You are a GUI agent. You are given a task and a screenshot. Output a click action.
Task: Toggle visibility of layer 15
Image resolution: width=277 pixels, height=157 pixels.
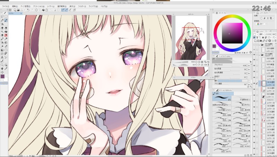(254, 60)
